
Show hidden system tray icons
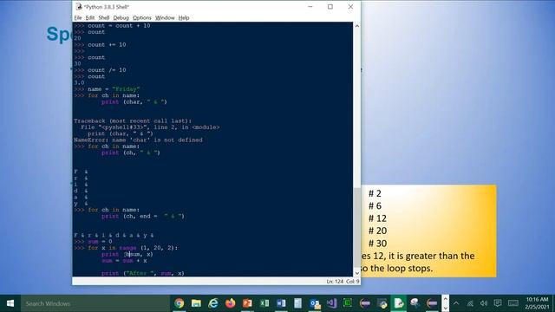456,303
